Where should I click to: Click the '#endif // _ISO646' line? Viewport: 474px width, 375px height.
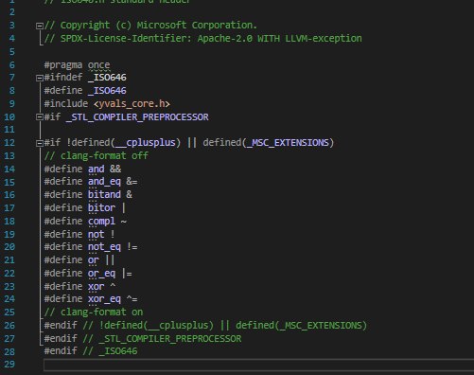click(91, 351)
